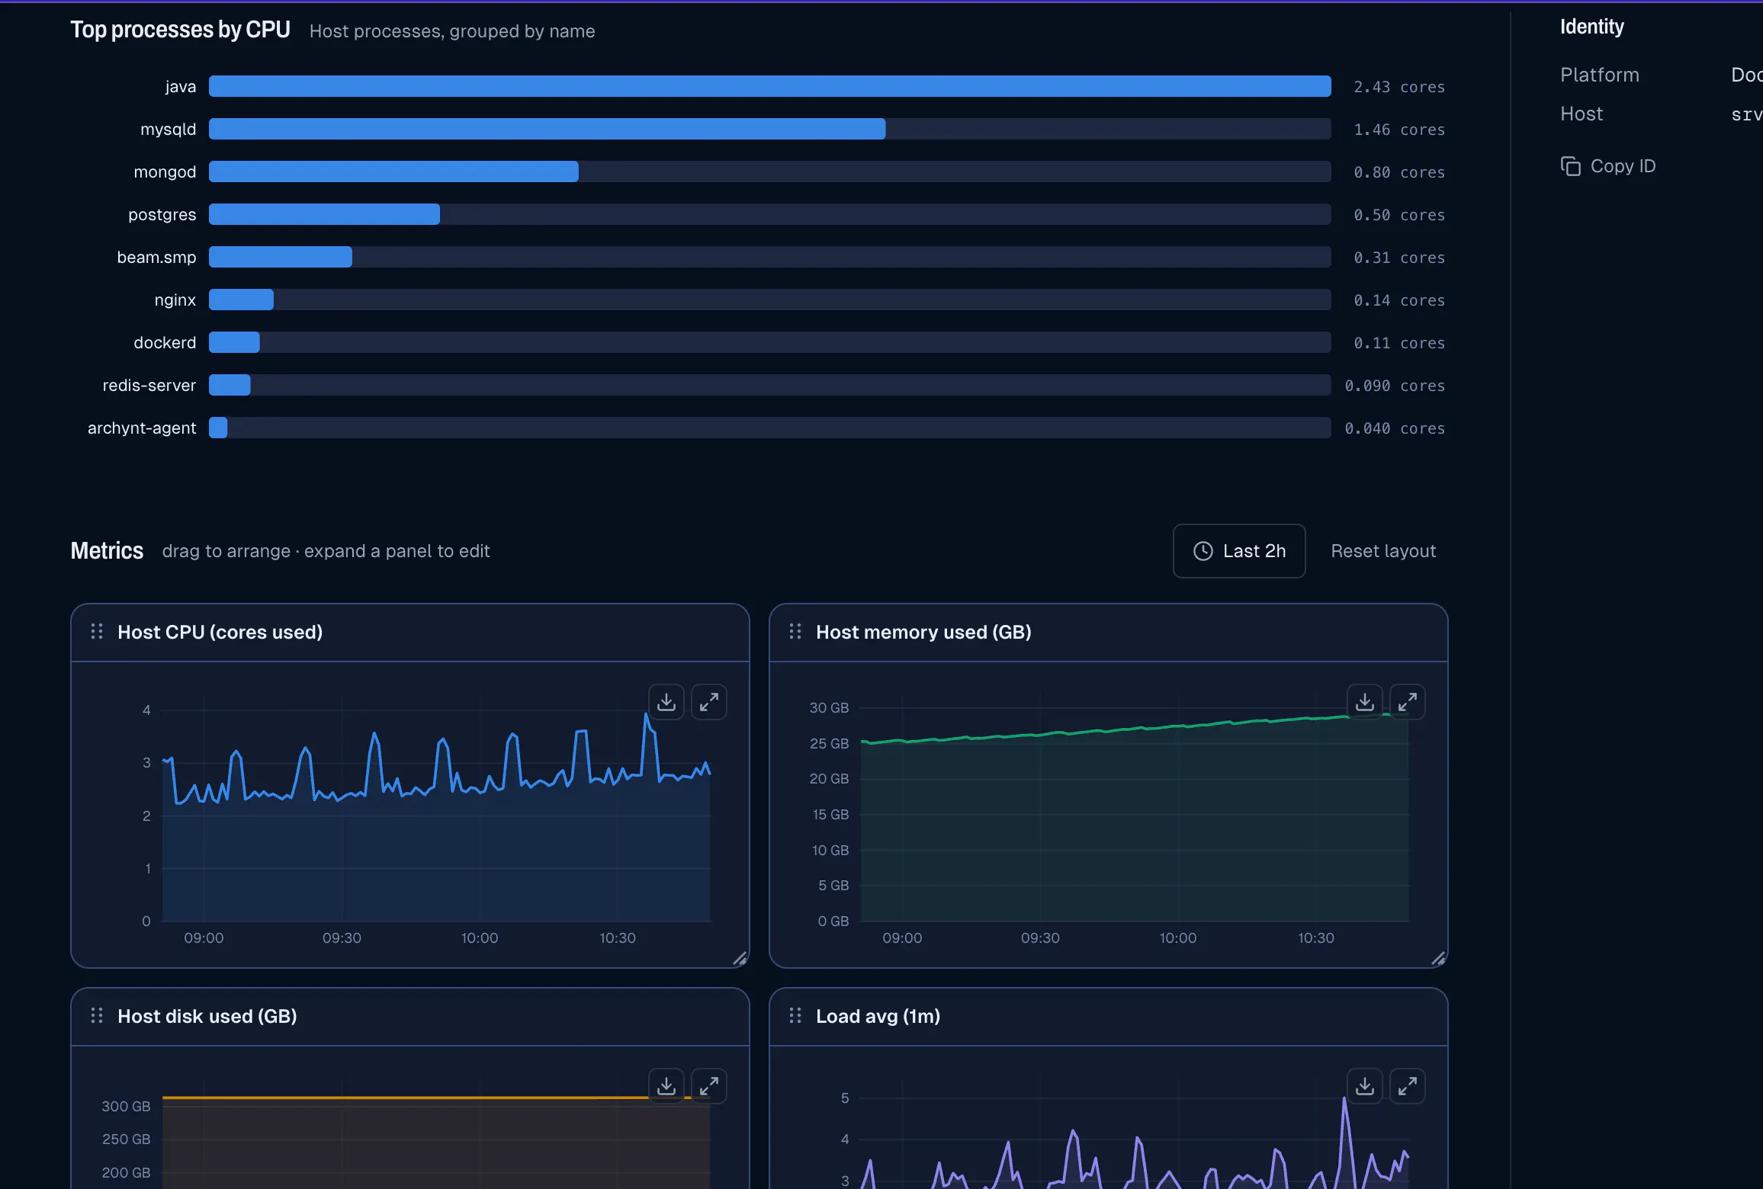Expand the Host memory used panel
1763x1189 pixels.
click(1408, 702)
